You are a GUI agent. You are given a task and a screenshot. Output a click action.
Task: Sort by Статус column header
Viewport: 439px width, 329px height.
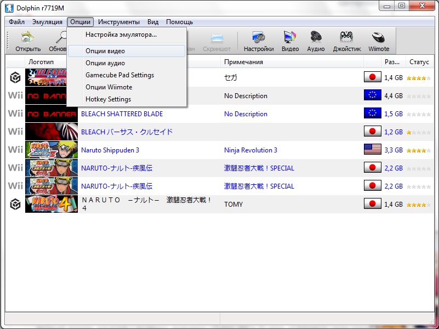tap(419, 62)
